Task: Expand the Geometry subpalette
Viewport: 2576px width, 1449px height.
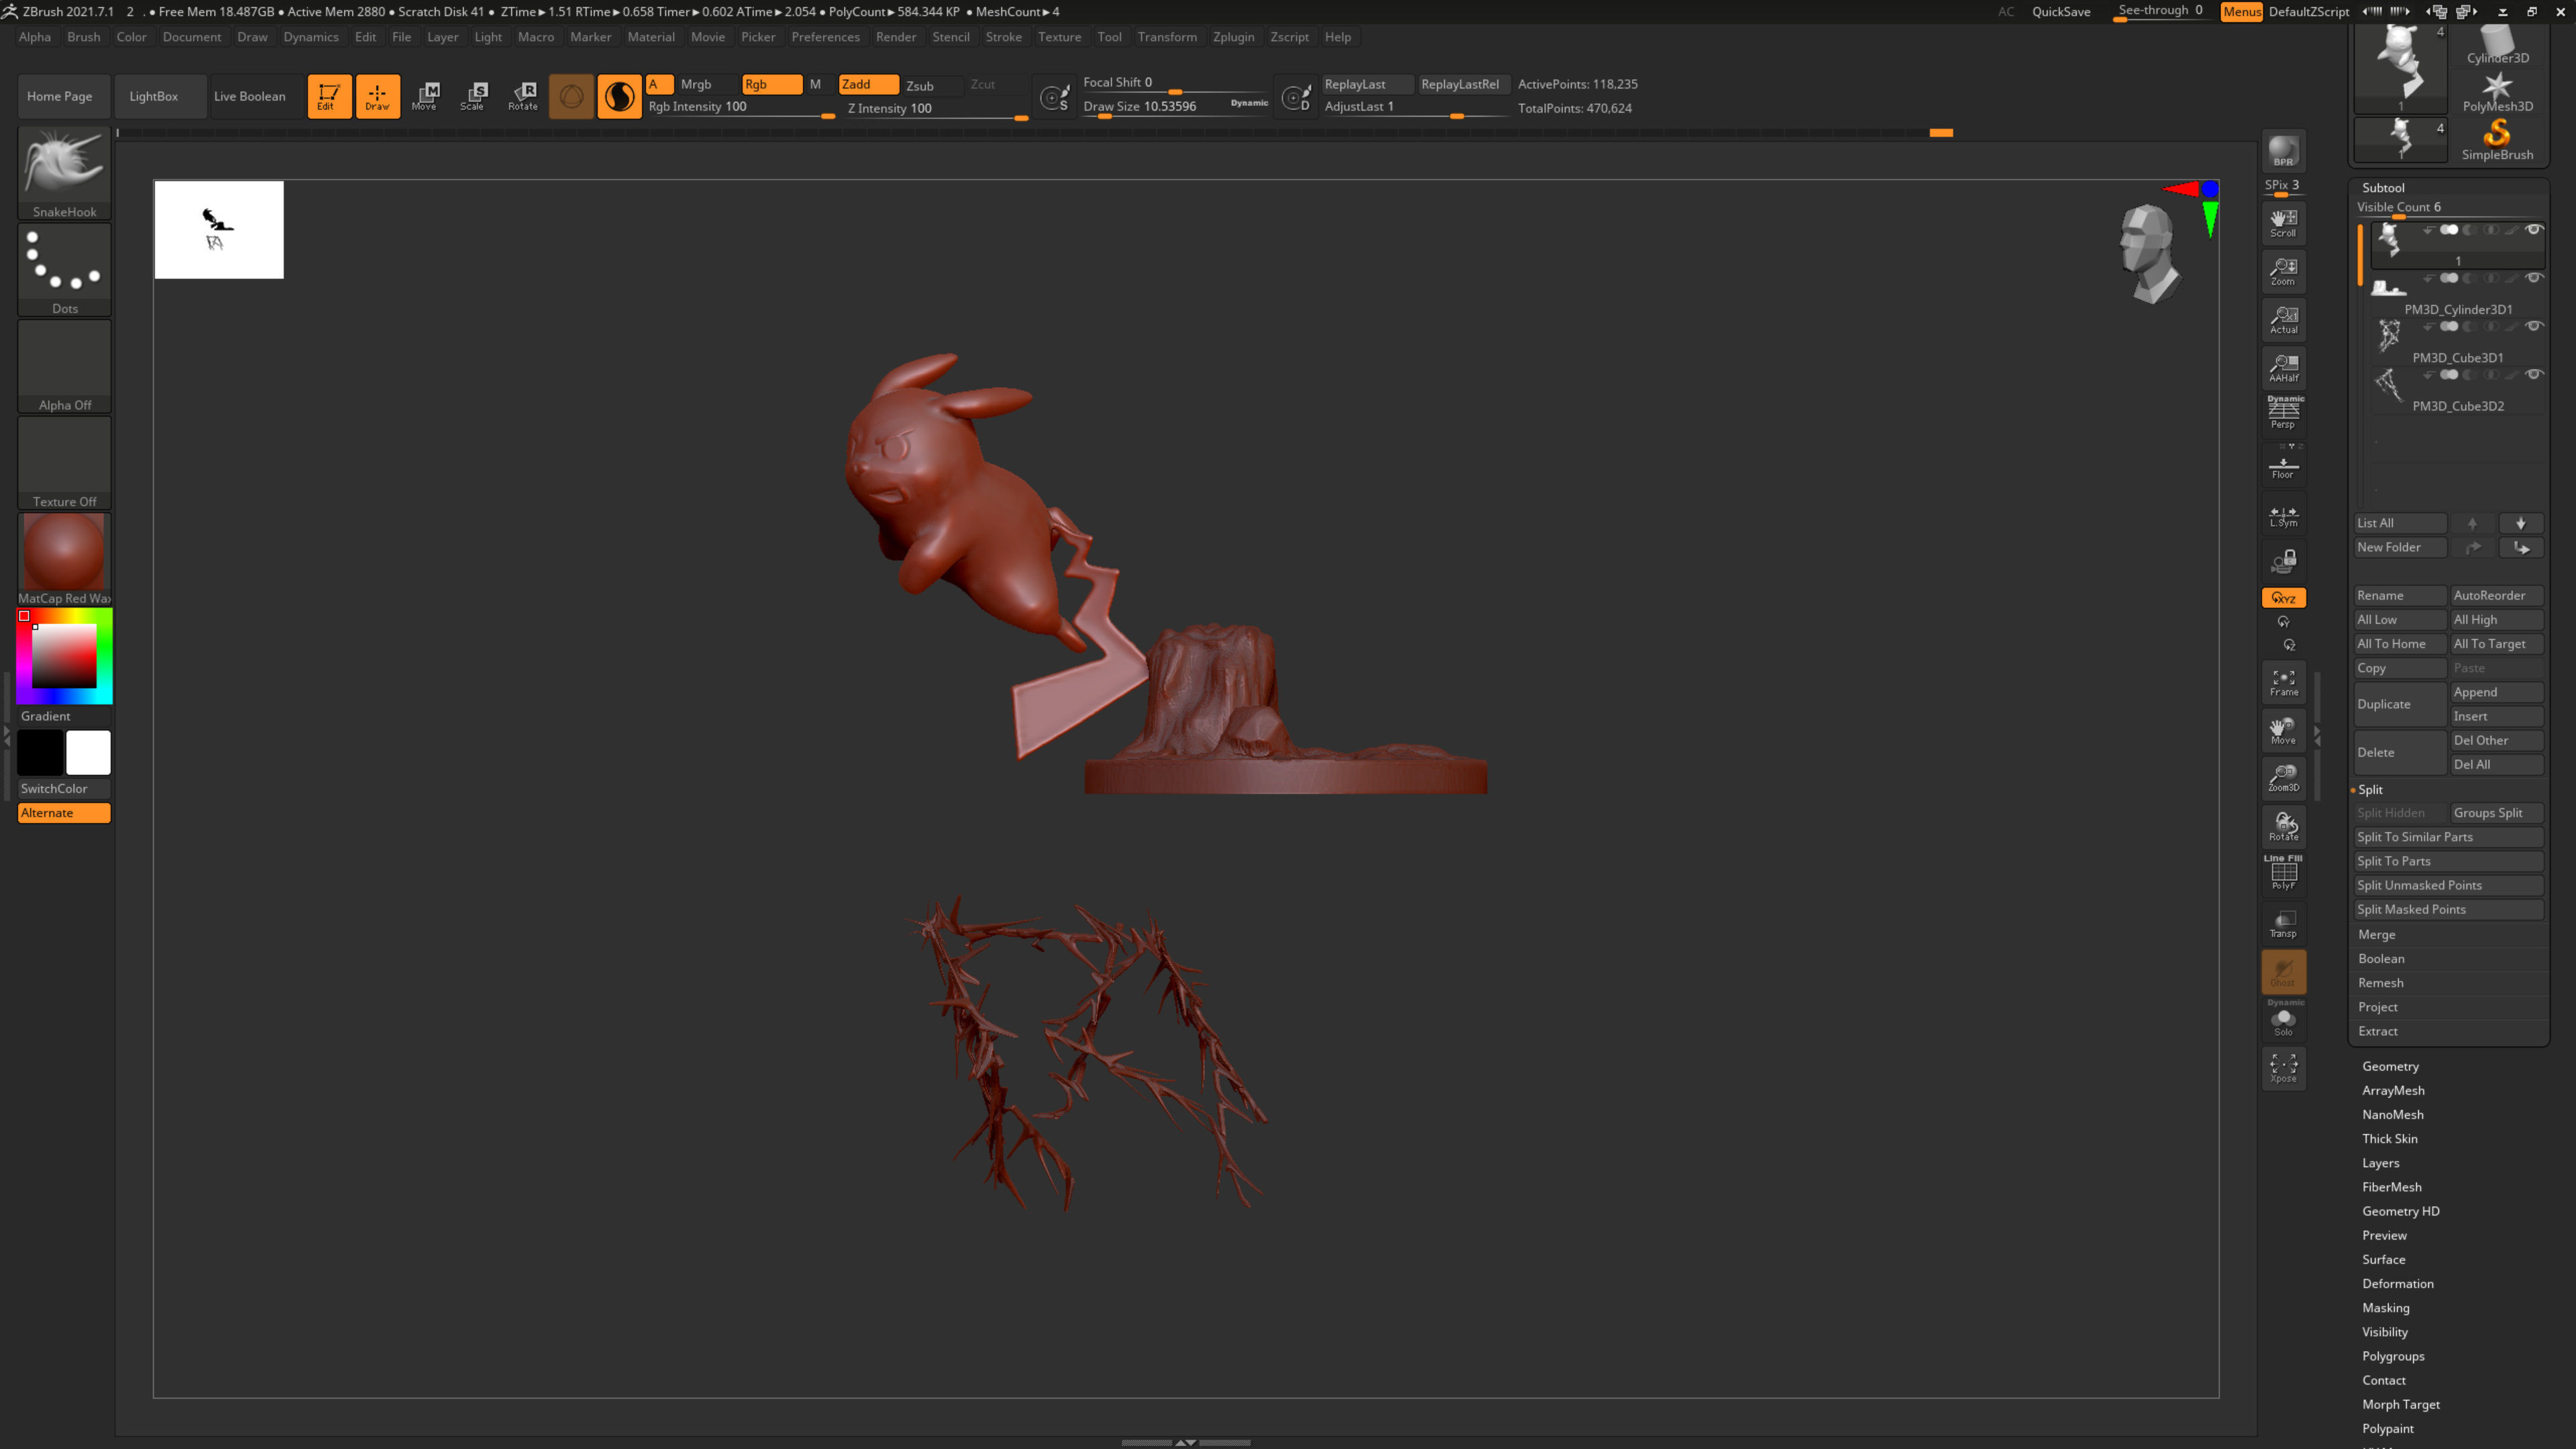Action: (x=2390, y=1066)
